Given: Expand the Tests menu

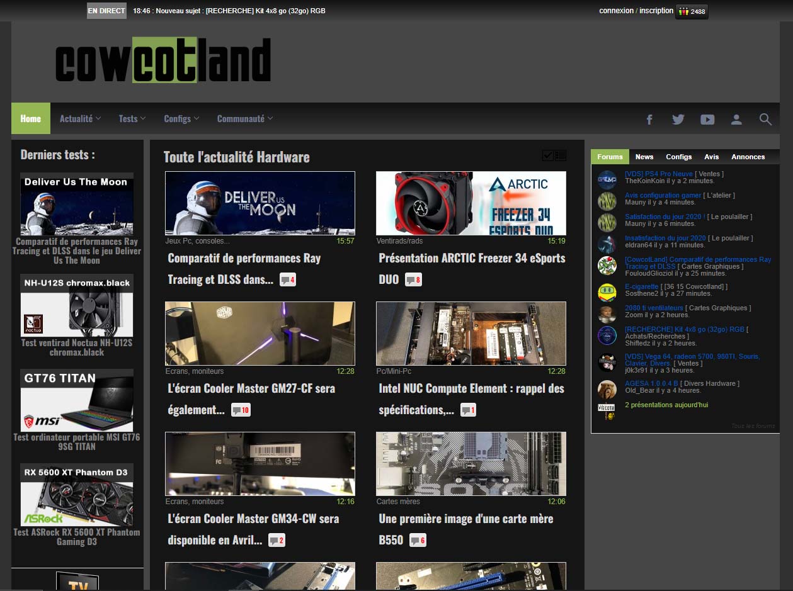Looking at the screenshot, I should pyautogui.click(x=132, y=118).
